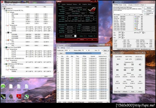
Task: Open the S.M.A.R.T. tab in SpeedFan
Action: click(136, 5)
